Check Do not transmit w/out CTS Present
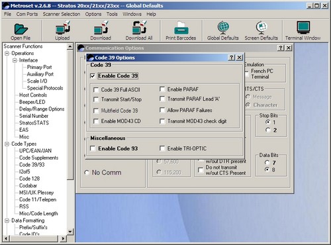The width and height of the screenshot is (331, 245). pyautogui.click(x=201, y=170)
